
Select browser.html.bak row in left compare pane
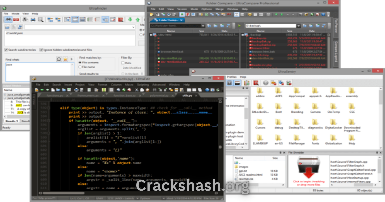195,52
